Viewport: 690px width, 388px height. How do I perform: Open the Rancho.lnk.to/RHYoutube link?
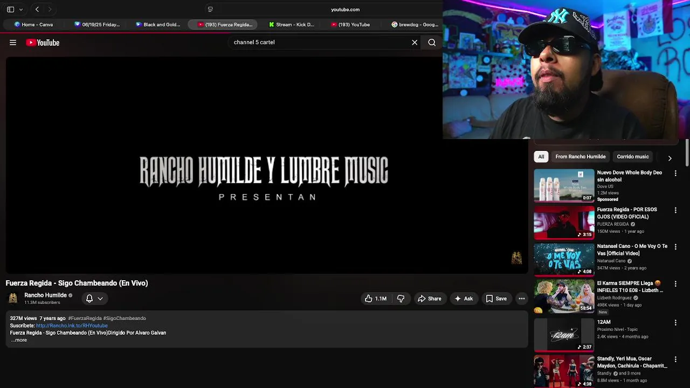click(72, 325)
